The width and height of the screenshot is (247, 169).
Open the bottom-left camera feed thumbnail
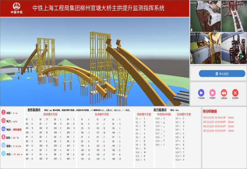point(205,48)
